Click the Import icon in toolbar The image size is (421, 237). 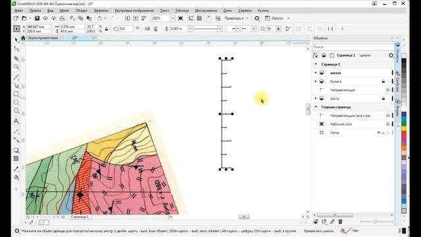(128, 18)
